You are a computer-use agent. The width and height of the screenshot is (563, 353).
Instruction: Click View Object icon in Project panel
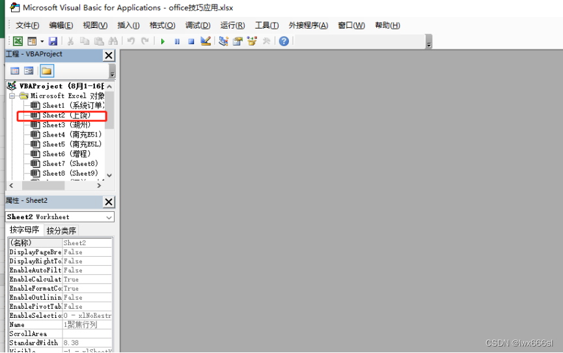click(x=29, y=71)
